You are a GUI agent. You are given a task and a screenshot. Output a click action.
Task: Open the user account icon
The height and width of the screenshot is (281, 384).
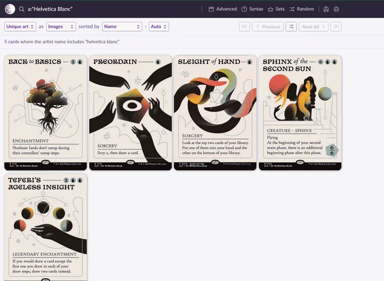[336, 9]
